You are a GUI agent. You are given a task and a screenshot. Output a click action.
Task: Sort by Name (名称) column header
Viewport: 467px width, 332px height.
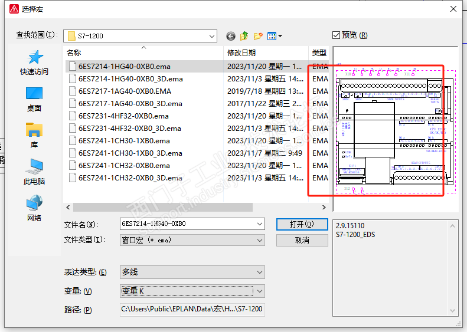[74, 52]
